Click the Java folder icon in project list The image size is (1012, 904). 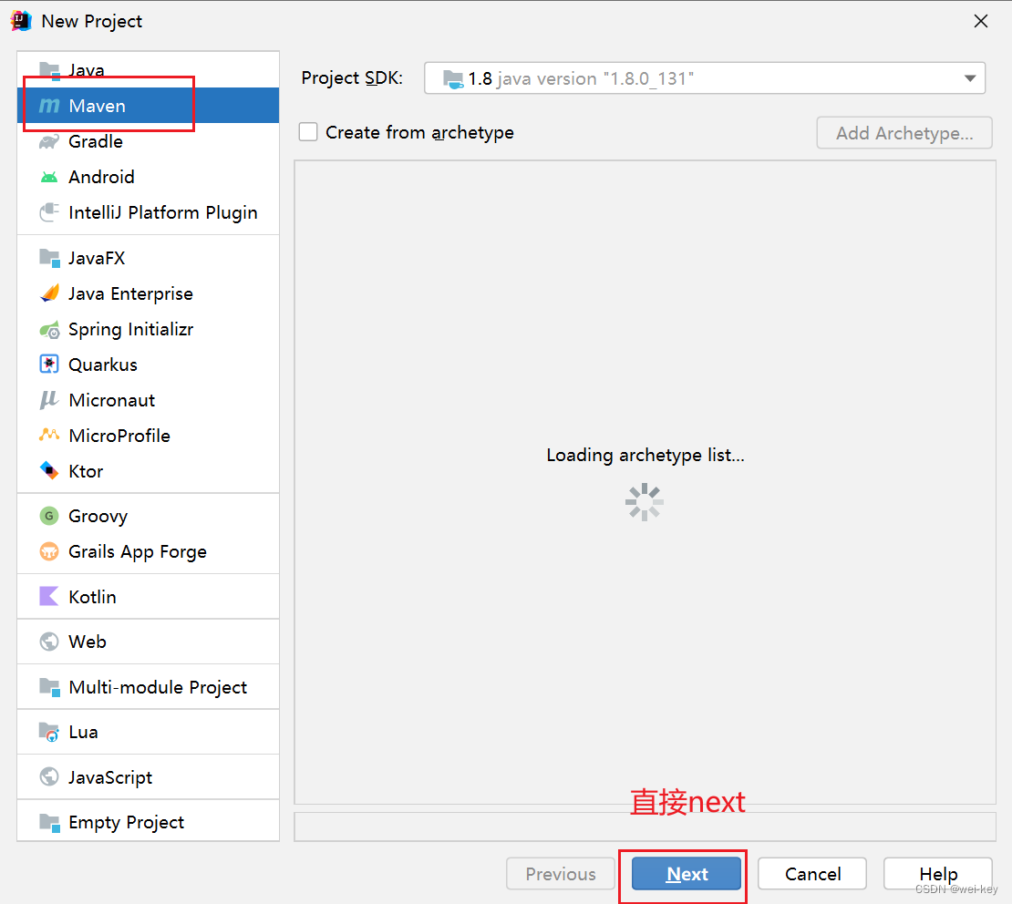[x=50, y=69]
